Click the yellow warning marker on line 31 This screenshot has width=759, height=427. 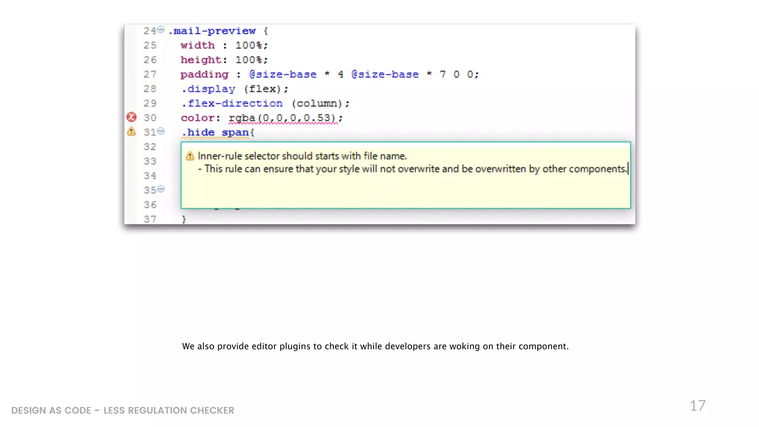131,131
